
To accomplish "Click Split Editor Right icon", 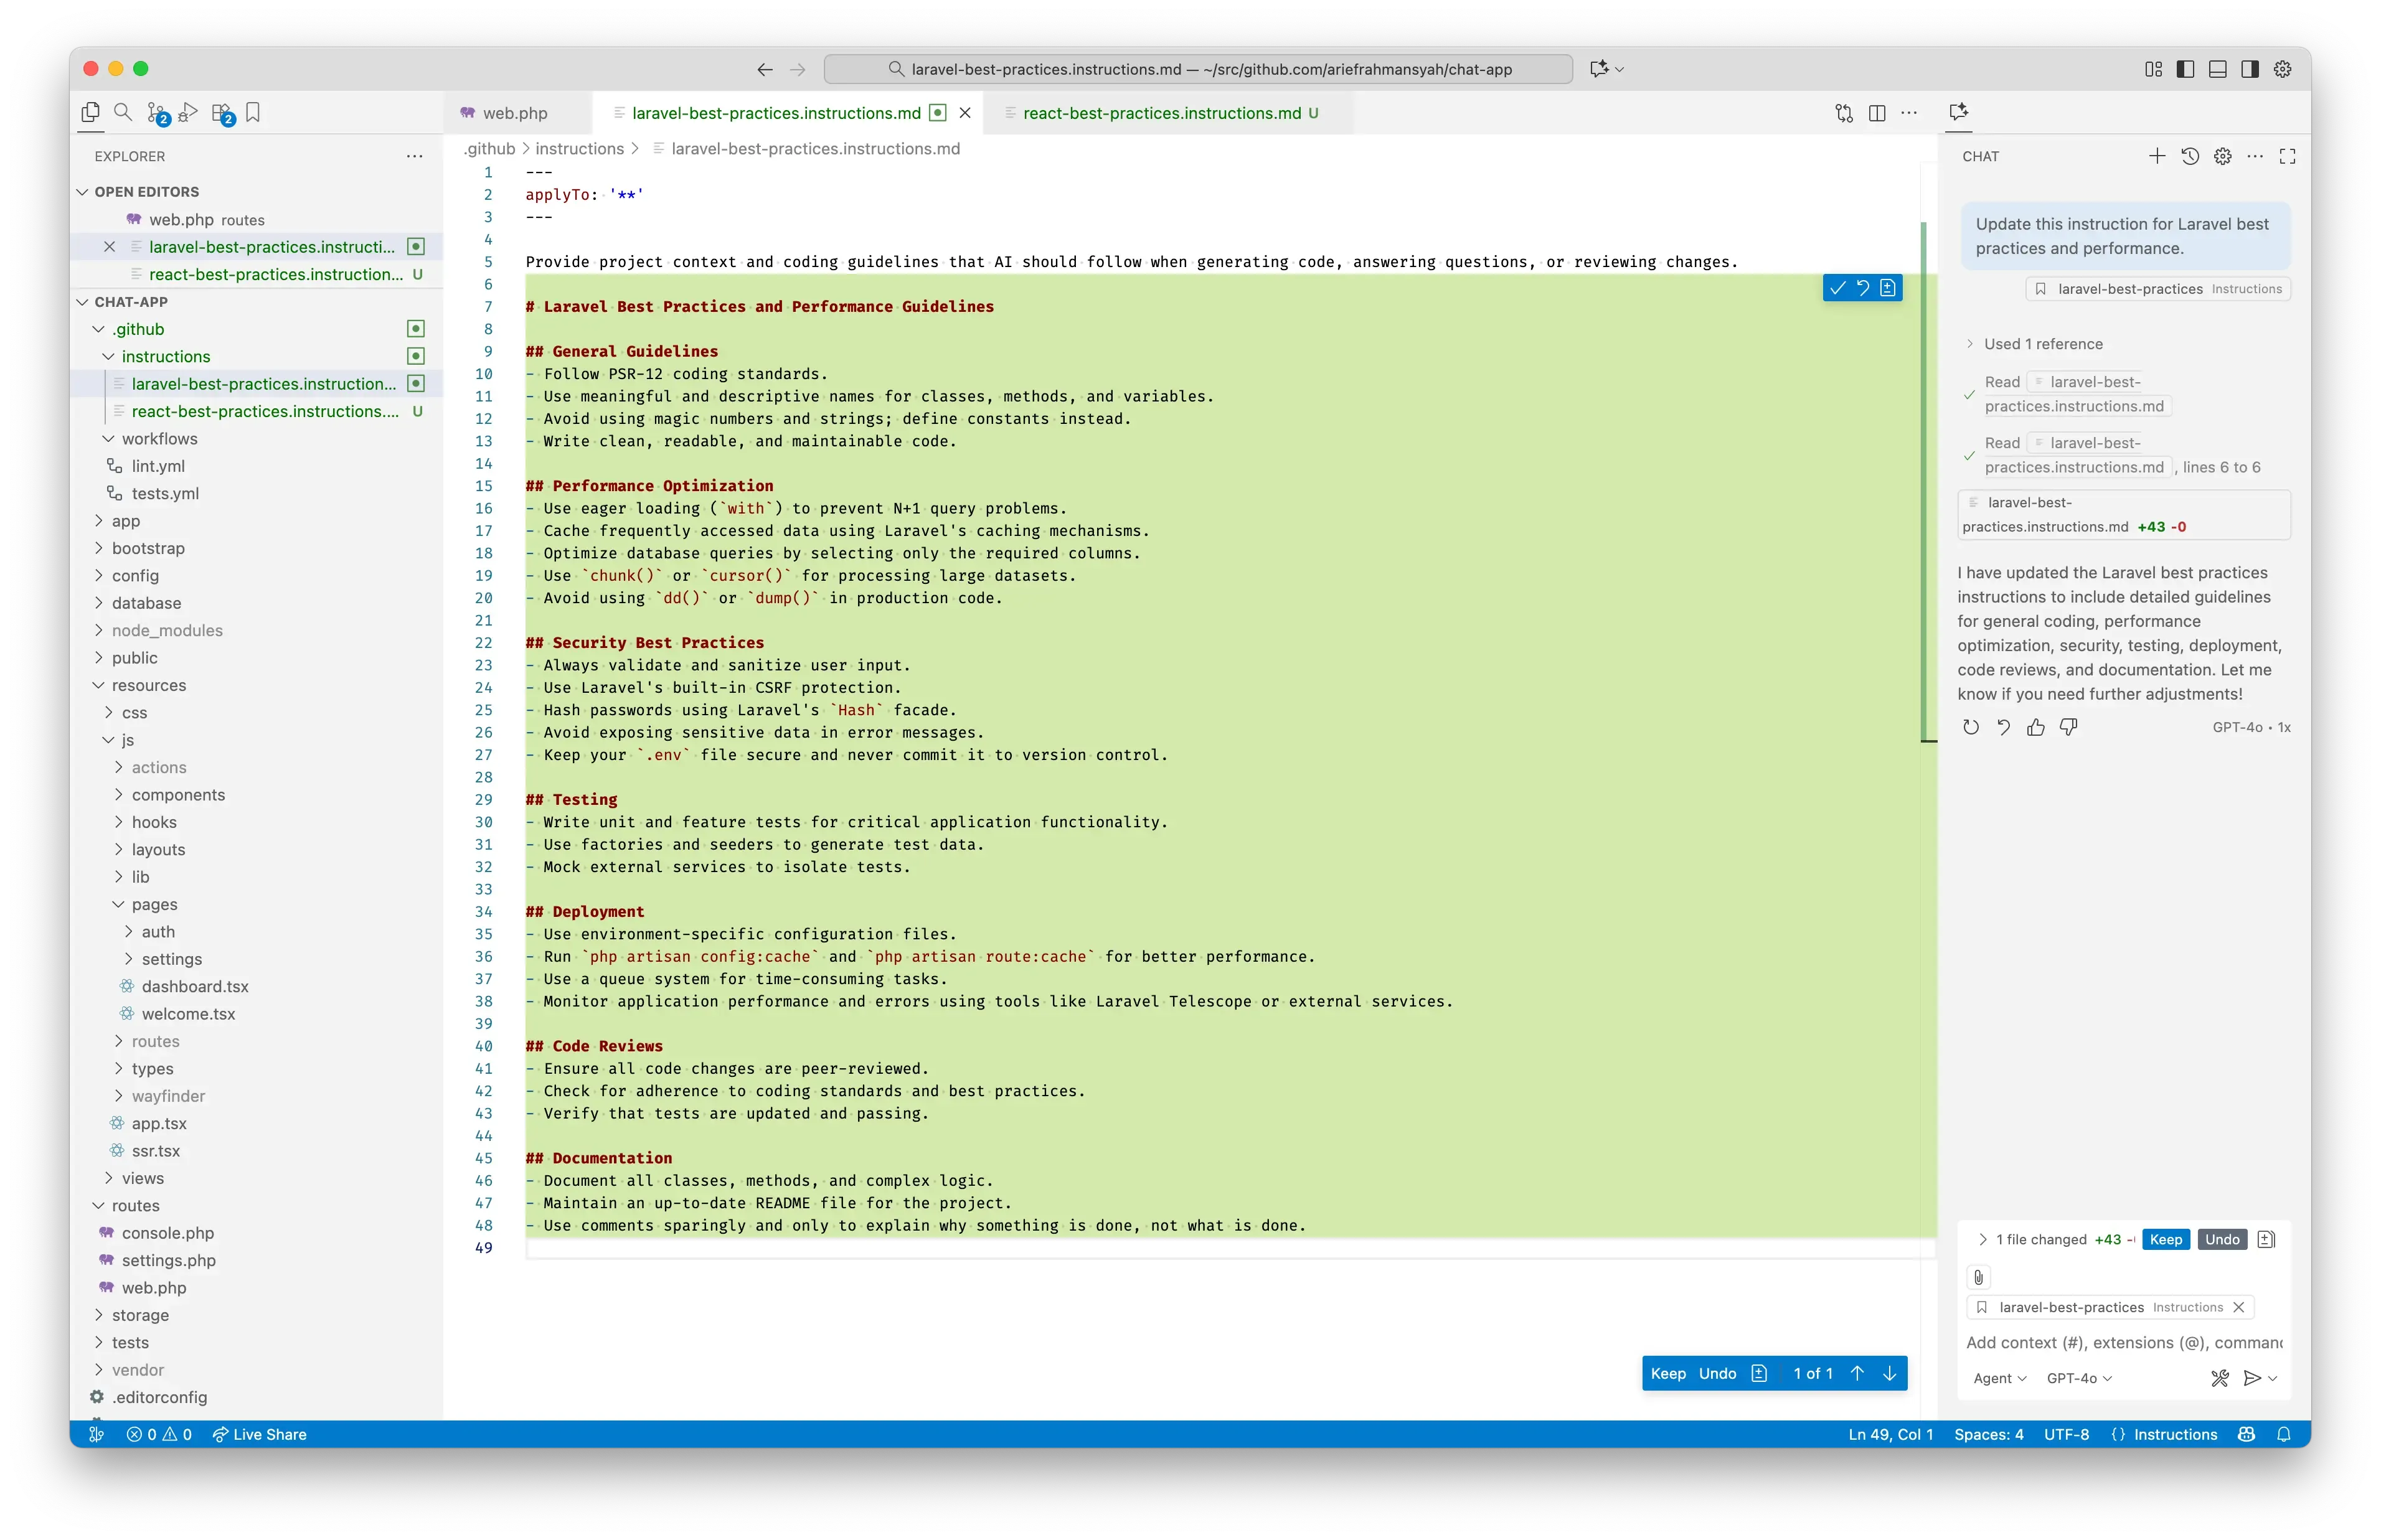I will tap(1877, 113).
